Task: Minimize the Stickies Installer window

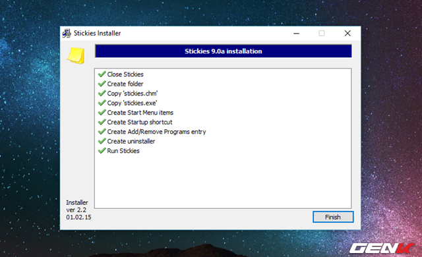Action: [x=296, y=34]
